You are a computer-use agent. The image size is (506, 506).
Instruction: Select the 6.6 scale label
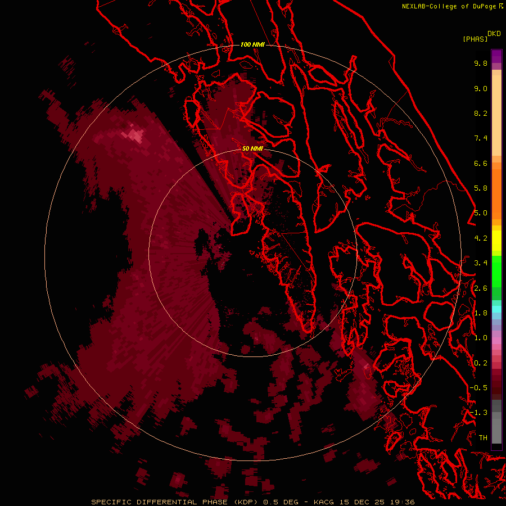[x=481, y=163]
